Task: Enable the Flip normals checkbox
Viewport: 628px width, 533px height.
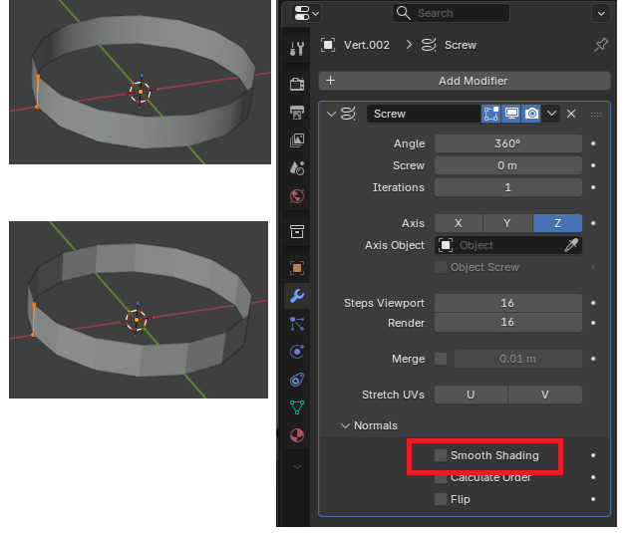Action: click(x=441, y=499)
